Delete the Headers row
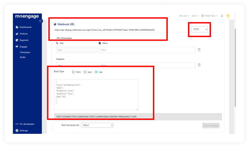249x147 pixels. 199,65
